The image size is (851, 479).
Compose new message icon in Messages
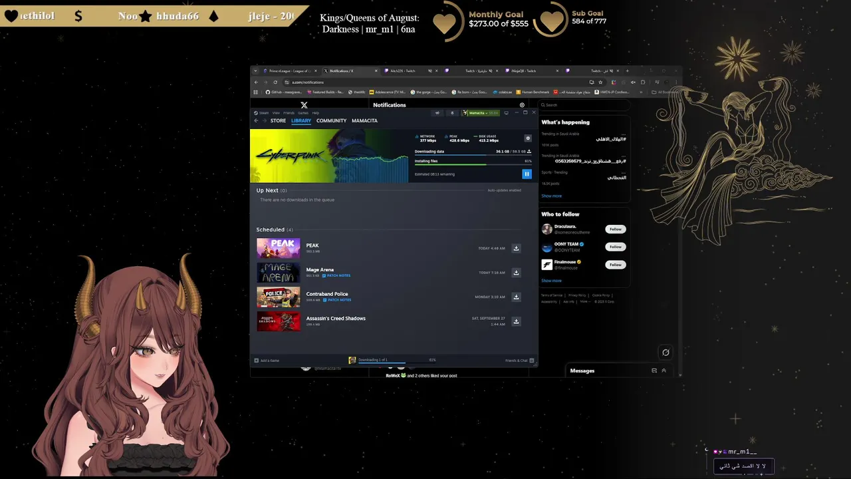654,371
